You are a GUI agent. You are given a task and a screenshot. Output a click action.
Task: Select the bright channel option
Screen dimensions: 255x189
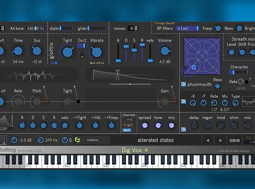128,125
